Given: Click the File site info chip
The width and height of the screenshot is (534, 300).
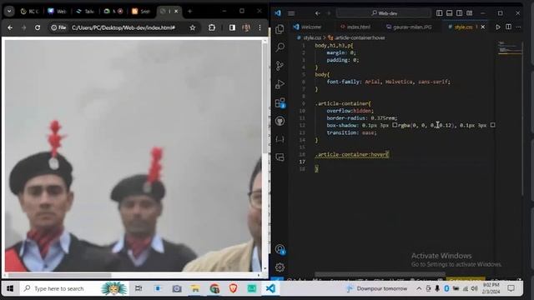Looking at the screenshot, I should [58, 27].
